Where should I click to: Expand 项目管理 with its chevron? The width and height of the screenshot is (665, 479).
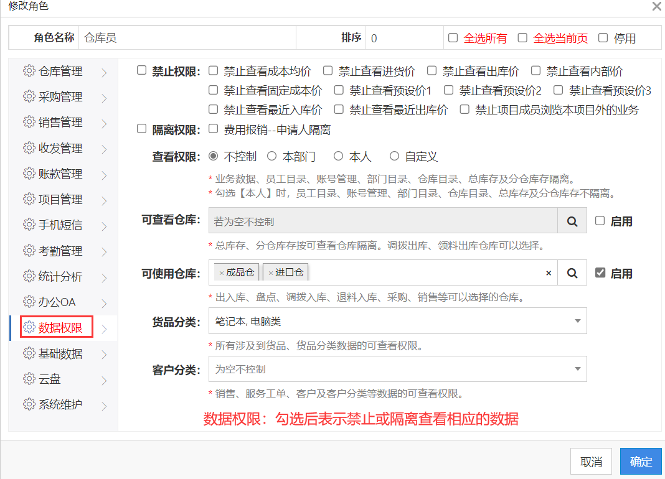[x=105, y=200]
